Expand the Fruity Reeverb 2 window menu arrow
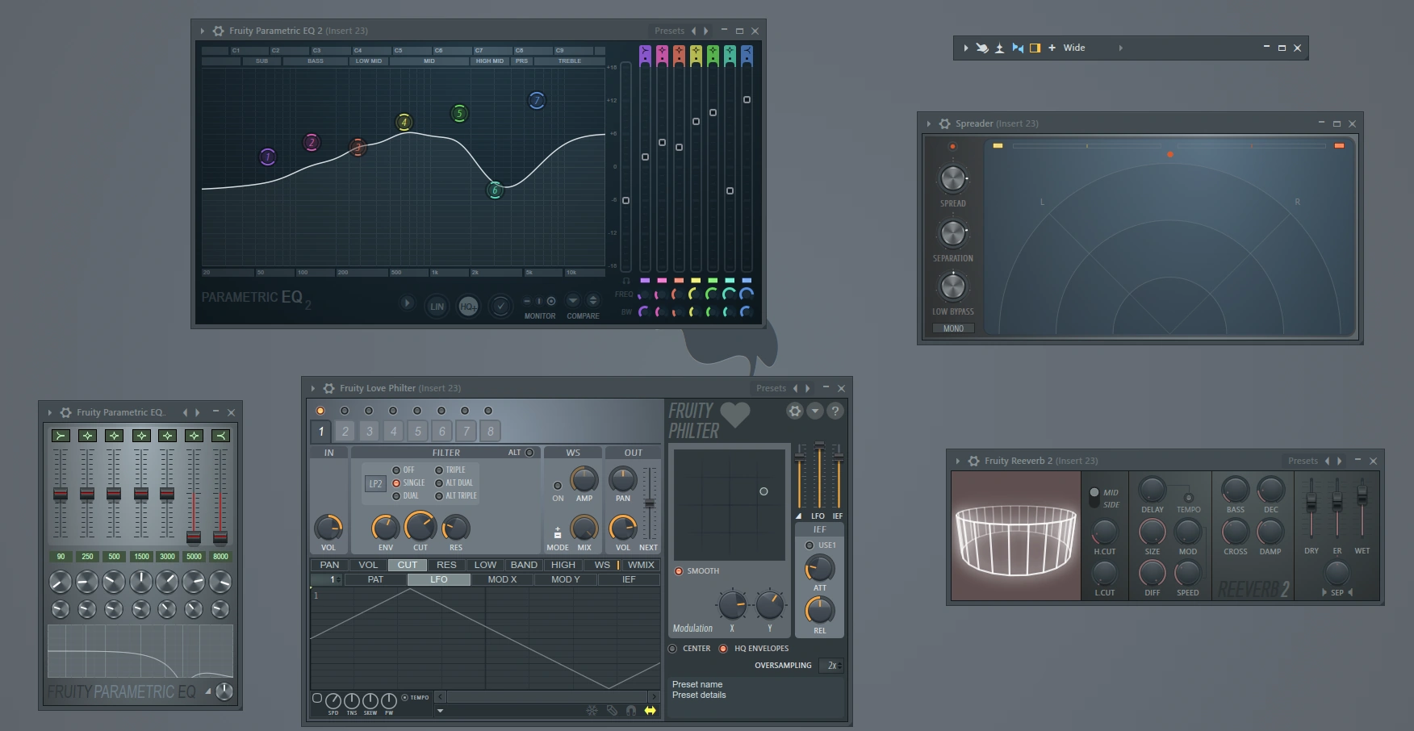The height and width of the screenshot is (731, 1414). point(957,461)
